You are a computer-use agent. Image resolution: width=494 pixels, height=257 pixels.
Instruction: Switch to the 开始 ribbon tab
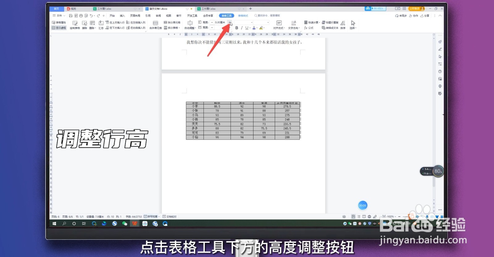pyautogui.click(x=112, y=15)
